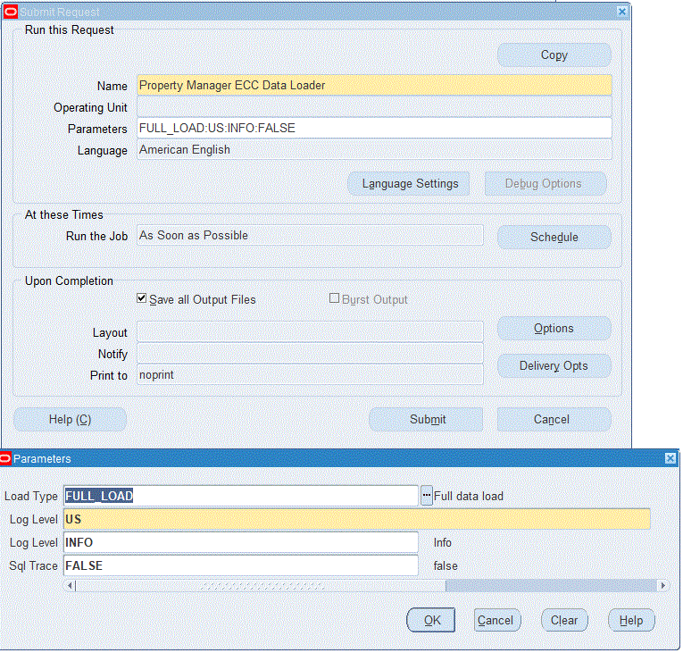The height and width of the screenshot is (653, 683).
Task: Click the Oracle icon in Submit Request title bar
Action: [x=10, y=12]
